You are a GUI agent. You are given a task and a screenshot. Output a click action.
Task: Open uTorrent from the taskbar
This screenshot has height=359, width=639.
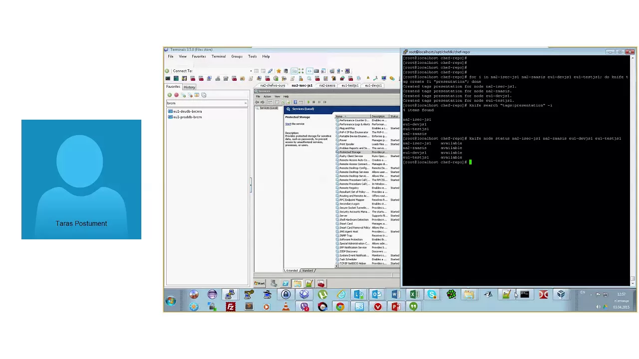click(322, 295)
